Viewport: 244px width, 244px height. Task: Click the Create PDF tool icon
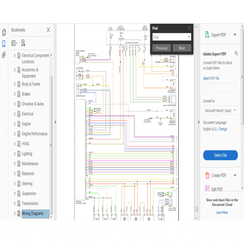(x=207, y=175)
